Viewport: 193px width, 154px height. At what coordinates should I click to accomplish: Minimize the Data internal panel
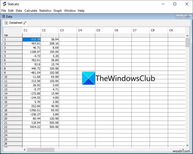[x=179, y=17]
